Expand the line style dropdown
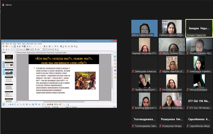213x134 pixels. pos(17,49)
